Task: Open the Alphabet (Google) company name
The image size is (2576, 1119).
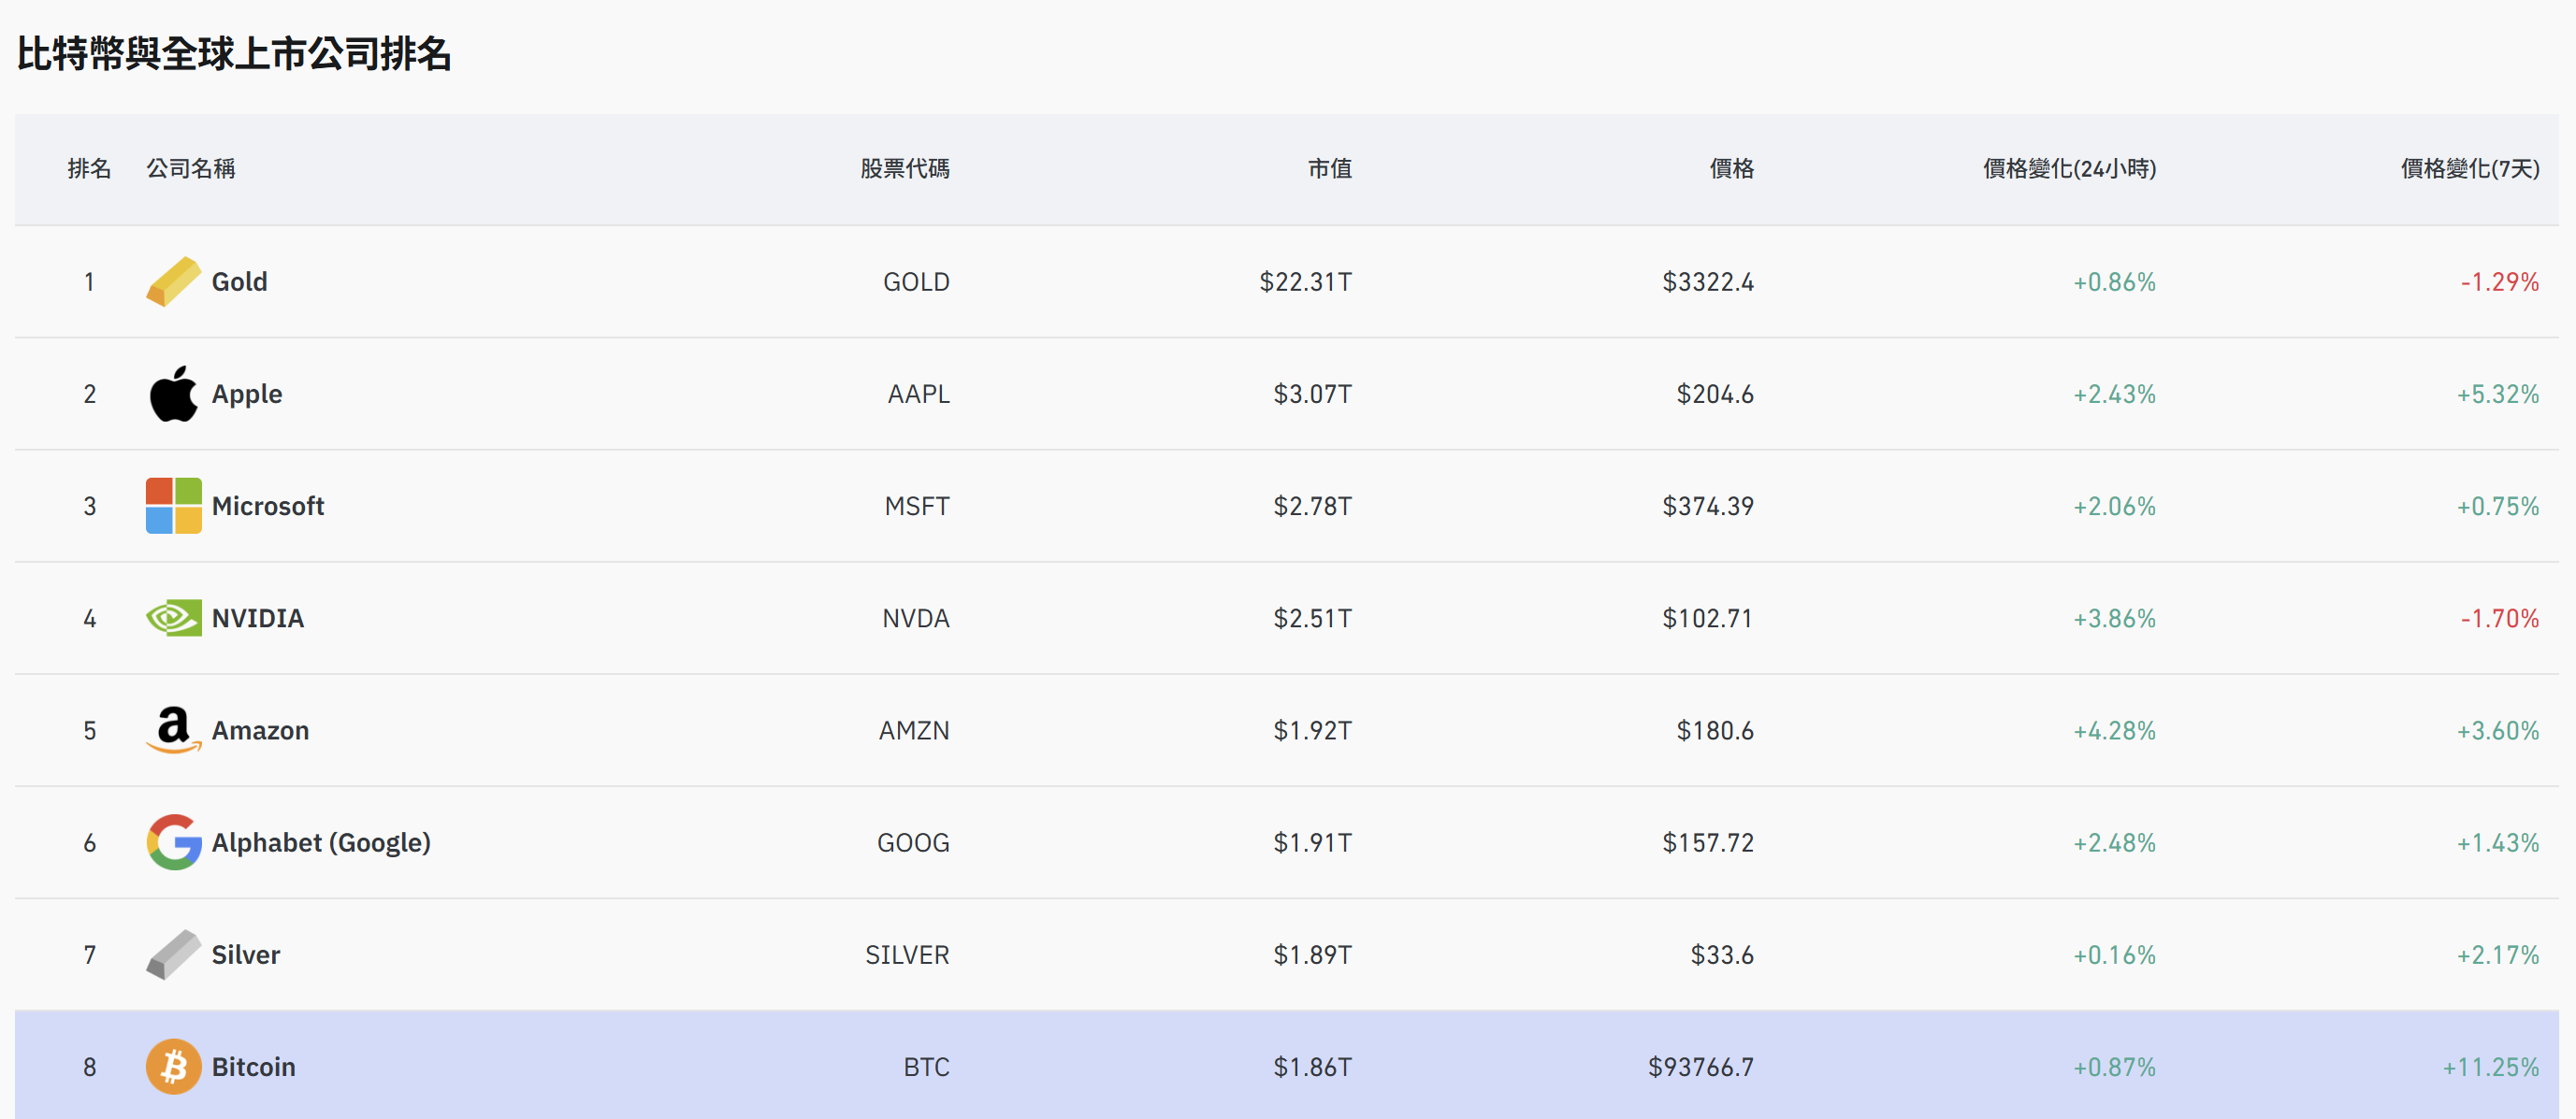Action: click(x=321, y=843)
